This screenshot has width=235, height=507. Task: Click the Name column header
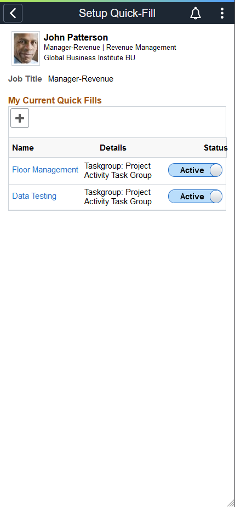pos(23,148)
